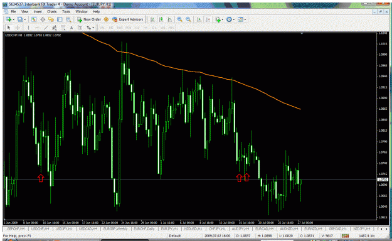Select the Trendline drawing tool
This screenshot has height=241, width=392.
pos(46,28)
